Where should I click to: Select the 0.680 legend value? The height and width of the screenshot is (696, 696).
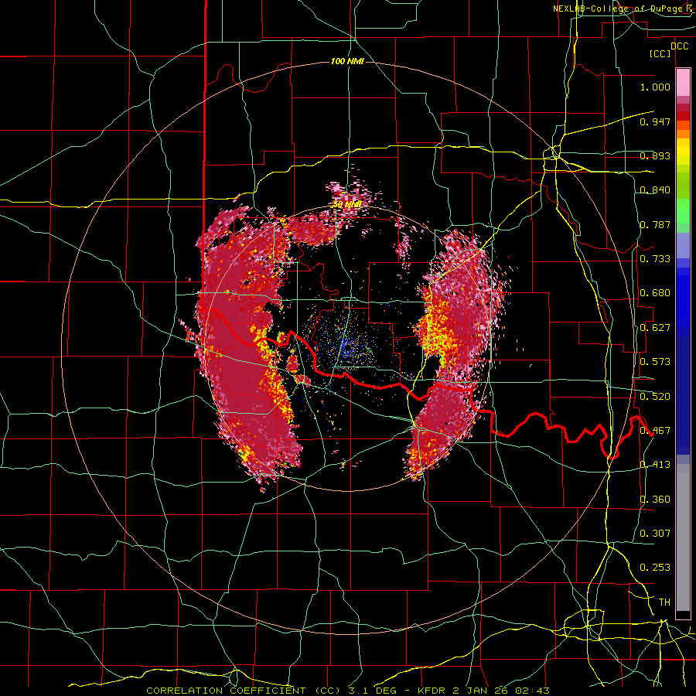(655, 293)
